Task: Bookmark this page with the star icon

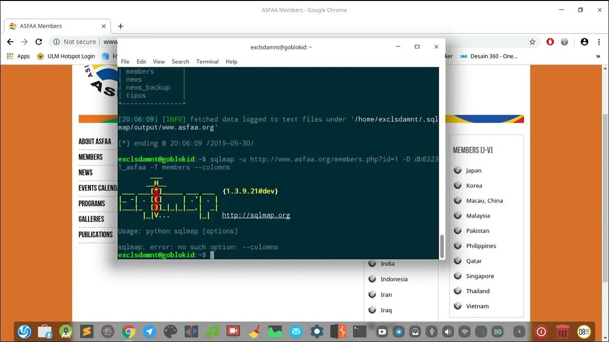Action: [x=532, y=42]
